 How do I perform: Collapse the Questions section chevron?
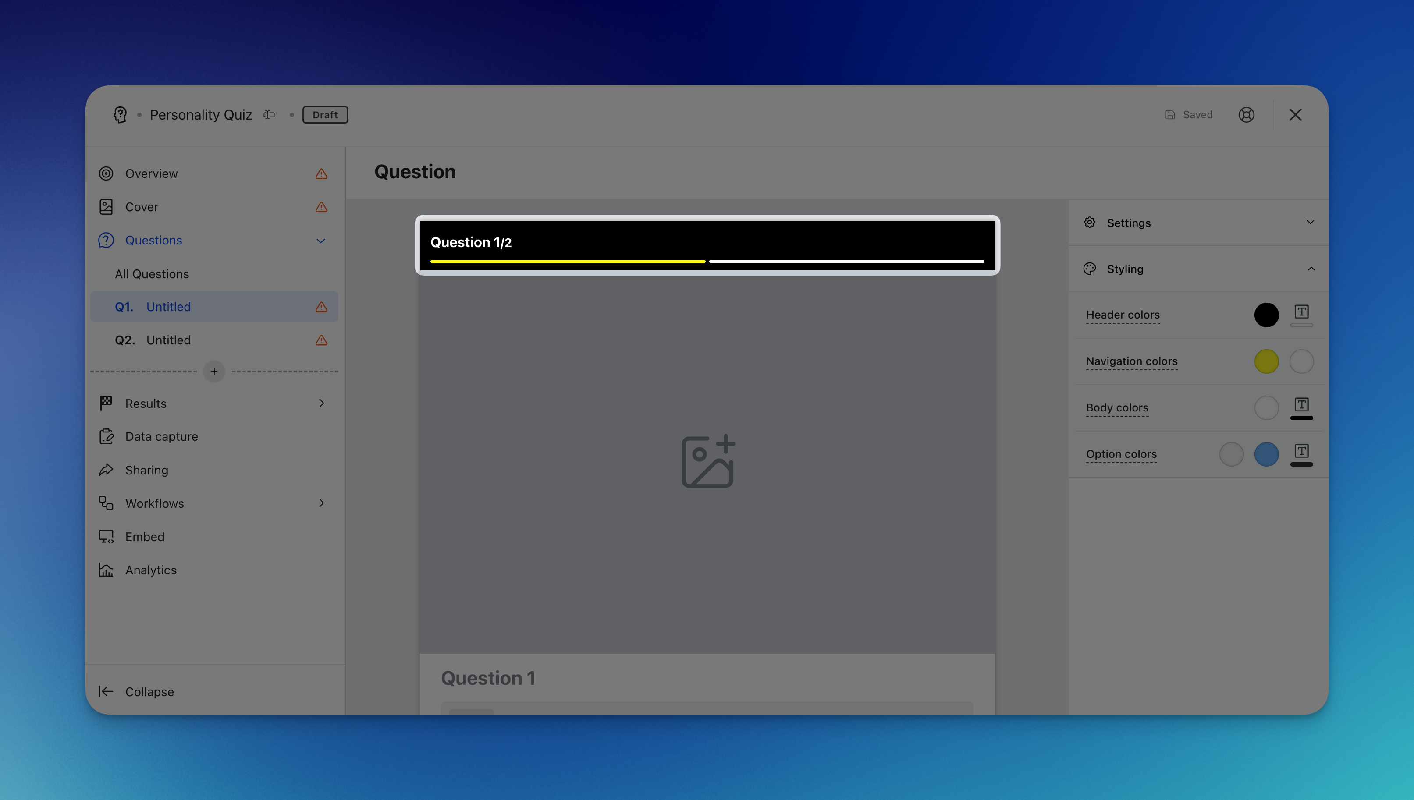[321, 241]
